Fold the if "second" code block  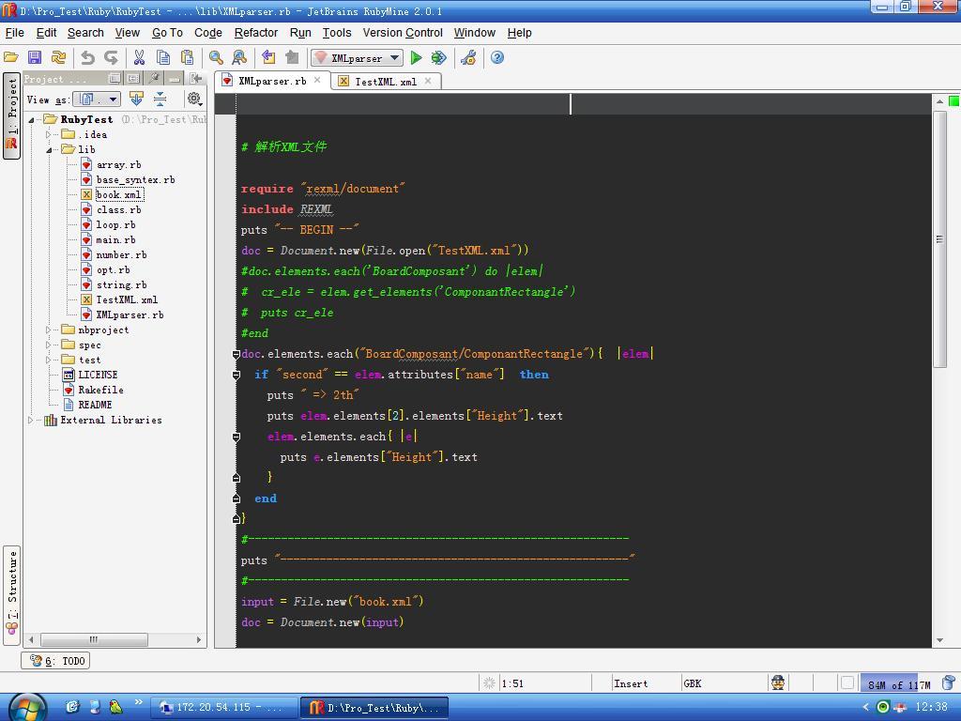click(x=236, y=375)
